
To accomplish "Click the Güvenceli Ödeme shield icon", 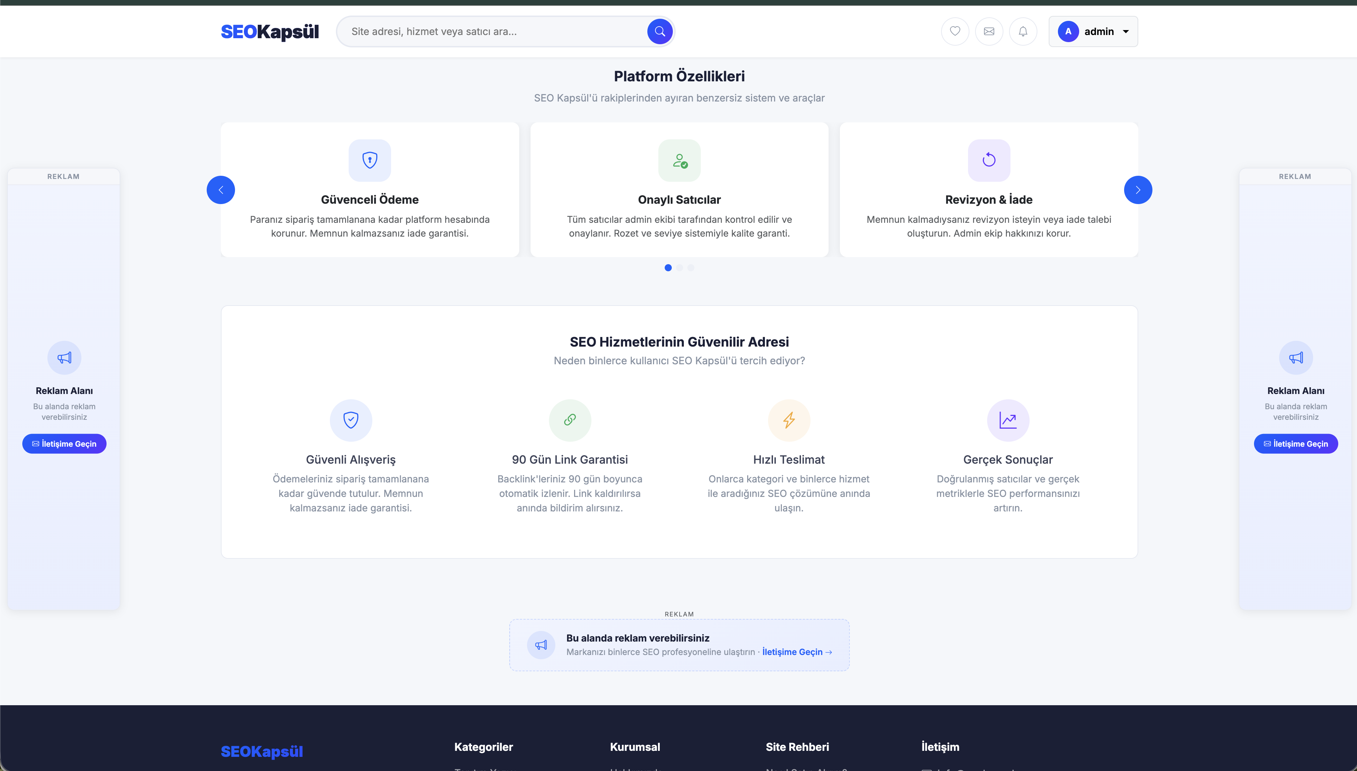I will [369, 160].
